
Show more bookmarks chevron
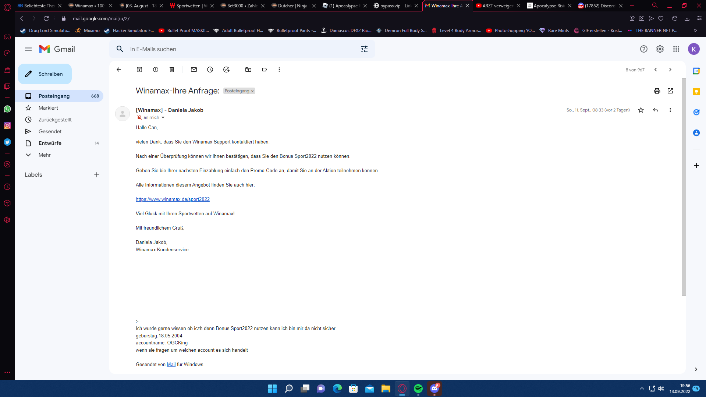(x=695, y=31)
